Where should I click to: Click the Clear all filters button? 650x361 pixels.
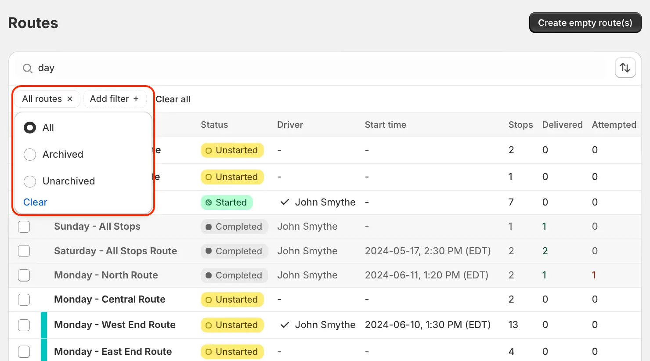pos(173,99)
